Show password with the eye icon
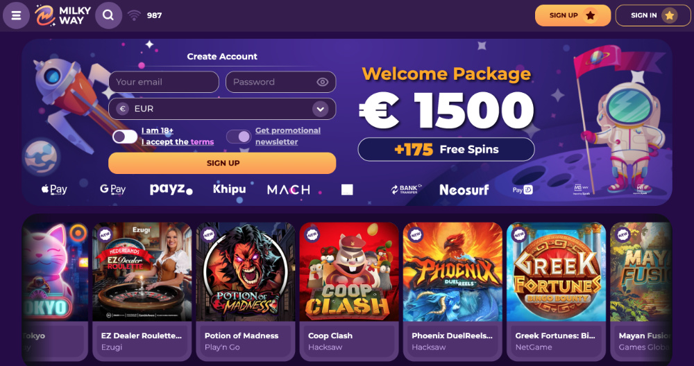 [x=322, y=82]
